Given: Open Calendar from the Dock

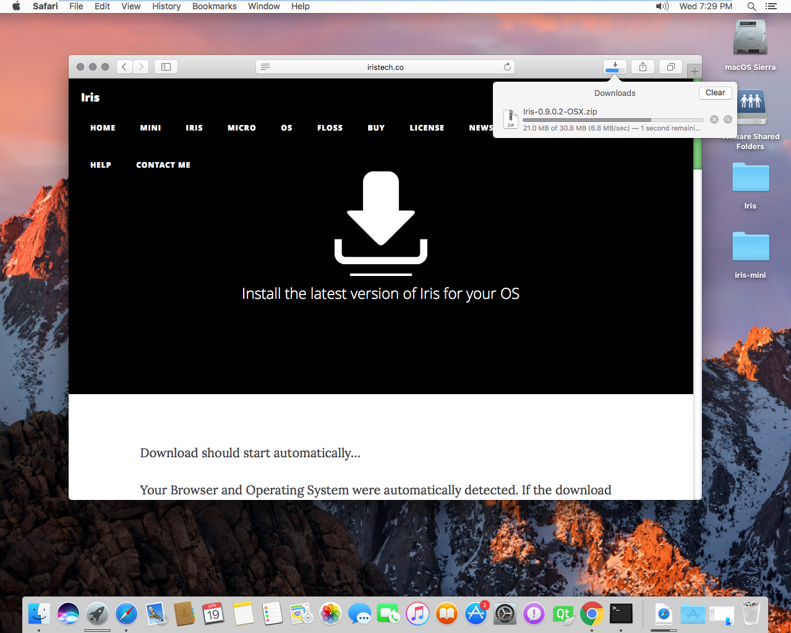Looking at the screenshot, I should 213,614.
